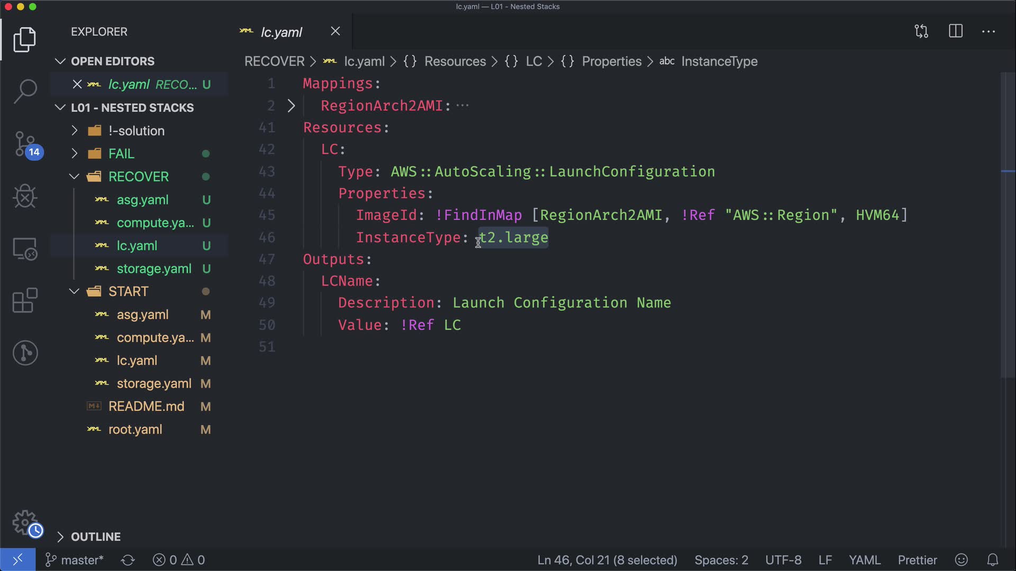Click Properties in the breadcrumb path

611,61
